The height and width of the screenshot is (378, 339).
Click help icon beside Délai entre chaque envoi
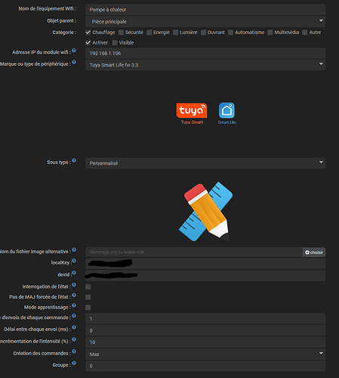pyautogui.click(x=74, y=327)
